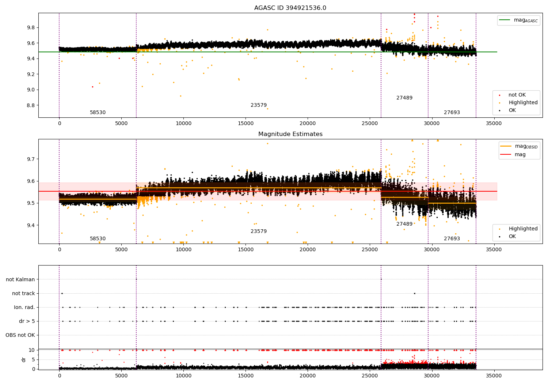
Task: Click OBSID label 23579 in the AGASC ID plot
Action: pos(259,105)
